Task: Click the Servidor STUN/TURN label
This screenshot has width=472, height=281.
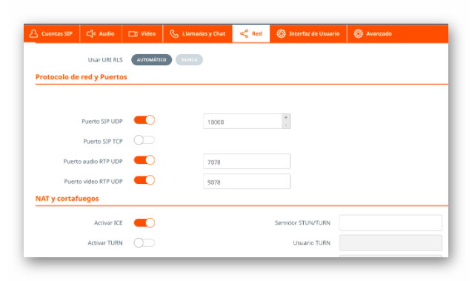Action: coord(302,223)
